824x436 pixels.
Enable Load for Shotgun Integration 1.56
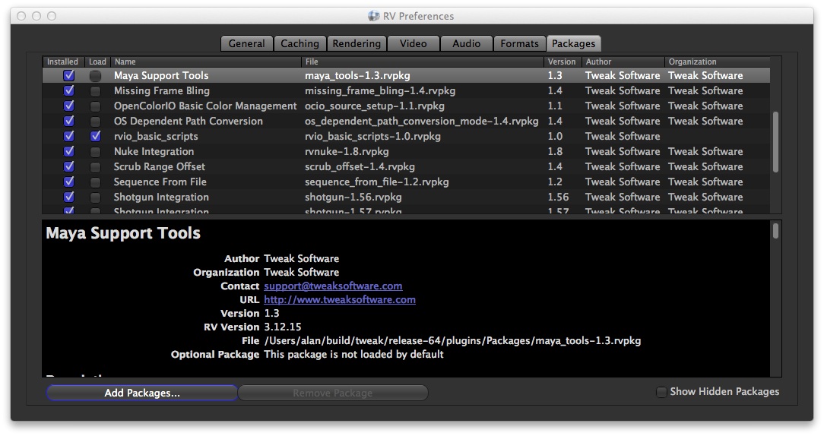pyautogui.click(x=95, y=198)
